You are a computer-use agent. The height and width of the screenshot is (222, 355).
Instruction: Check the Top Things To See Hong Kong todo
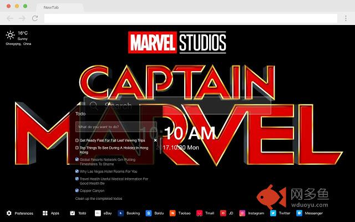(x=77, y=148)
